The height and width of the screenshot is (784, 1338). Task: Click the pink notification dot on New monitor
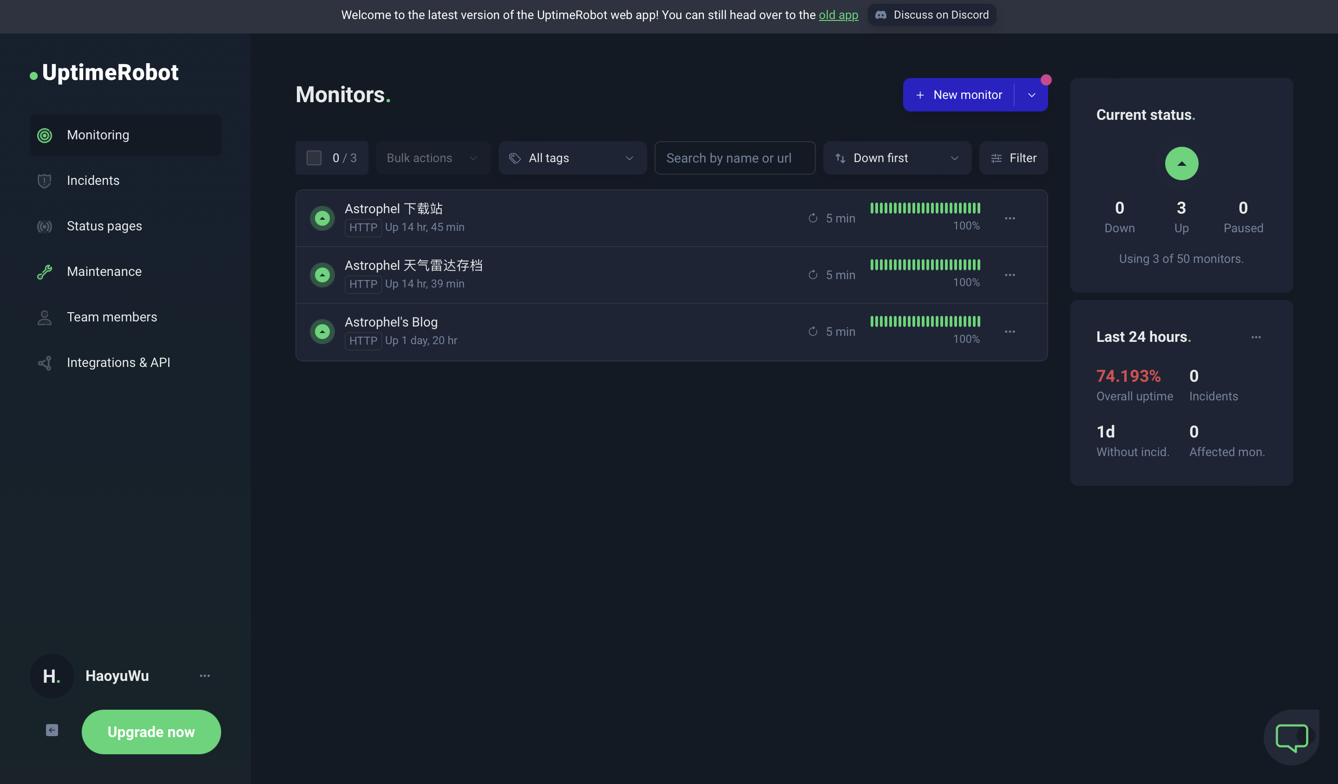click(1046, 79)
